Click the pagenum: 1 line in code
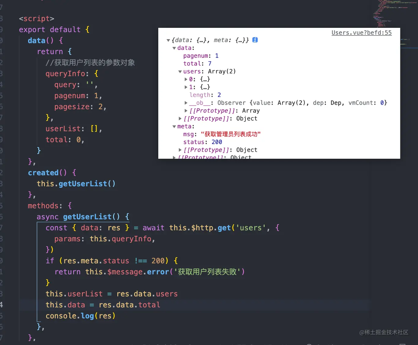 (x=78, y=96)
